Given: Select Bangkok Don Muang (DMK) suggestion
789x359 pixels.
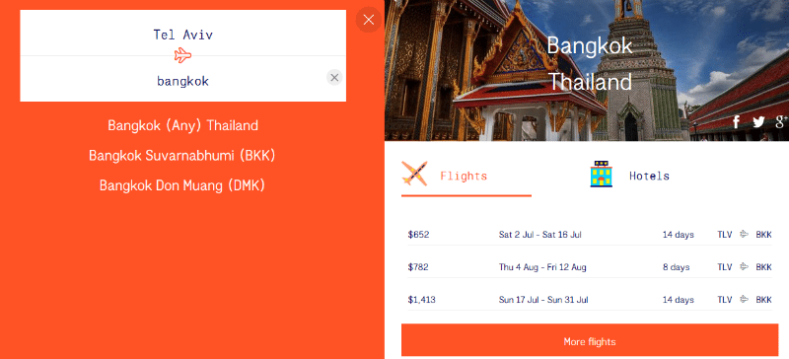Looking at the screenshot, I should [182, 185].
